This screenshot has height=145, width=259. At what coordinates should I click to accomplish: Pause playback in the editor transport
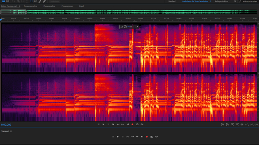108,124
